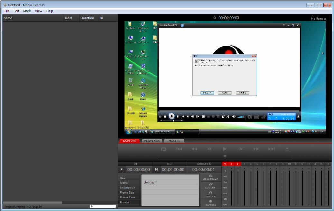
Task: Enable audio channel 3
Action: [x=244, y=164]
